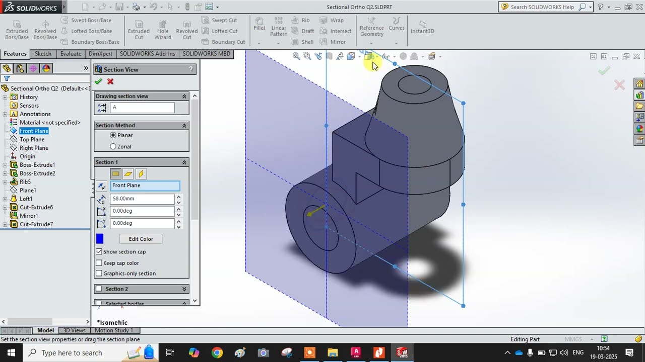Open the ConfigurationManager tab icon
Viewport: 645px width, 362px height.
20,68
